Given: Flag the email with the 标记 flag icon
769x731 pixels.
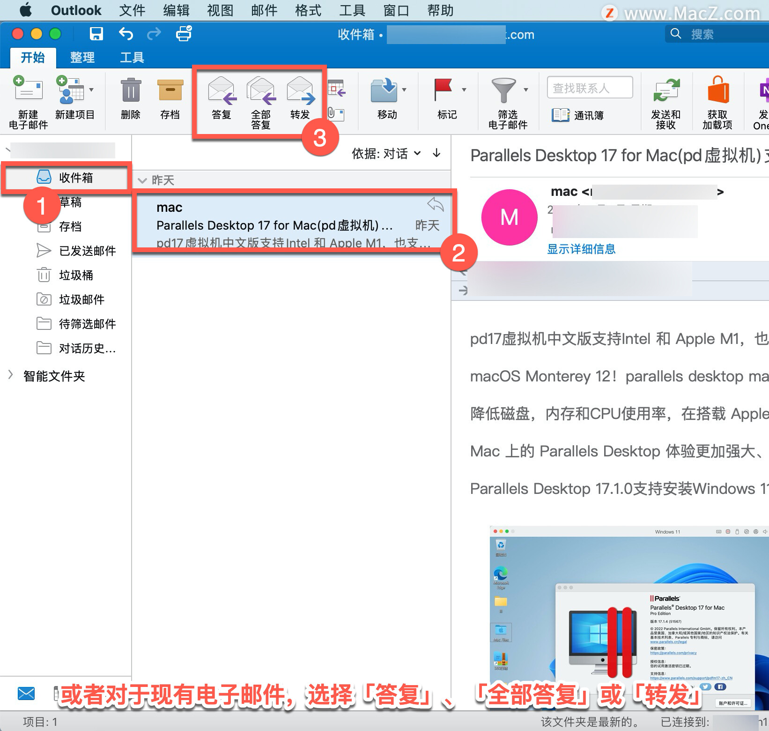Looking at the screenshot, I should (443, 90).
